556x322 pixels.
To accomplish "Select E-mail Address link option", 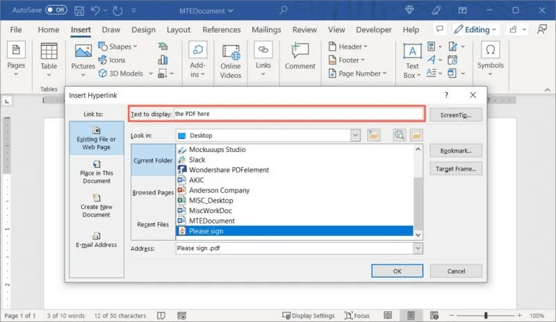I will click(x=97, y=240).
